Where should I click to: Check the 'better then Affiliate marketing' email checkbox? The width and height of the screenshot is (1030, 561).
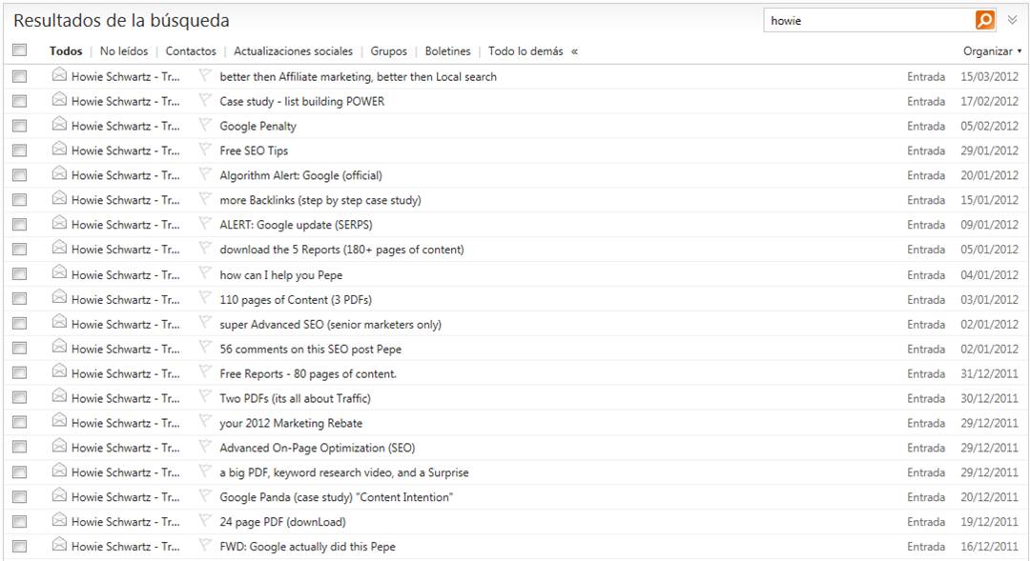20,76
